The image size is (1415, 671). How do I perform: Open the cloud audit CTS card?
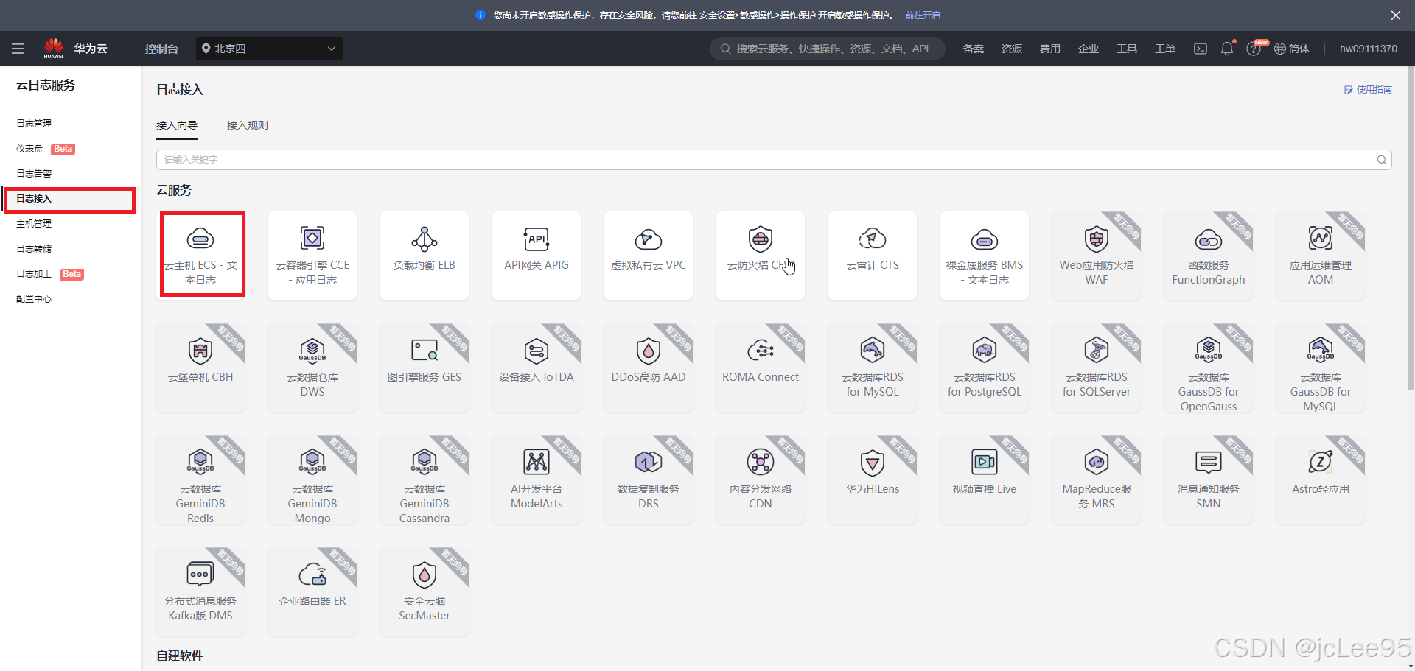(x=873, y=255)
